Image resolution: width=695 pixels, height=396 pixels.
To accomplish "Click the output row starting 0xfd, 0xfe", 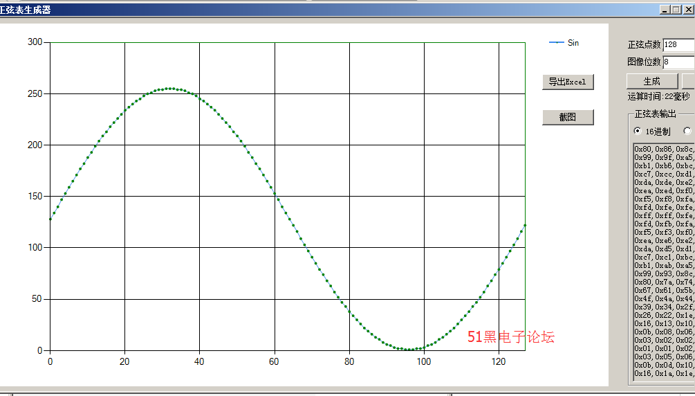I will (664, 207).
